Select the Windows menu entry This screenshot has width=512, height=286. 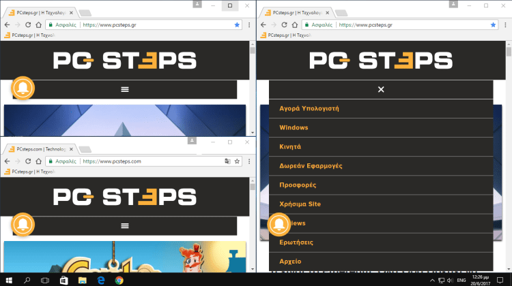click(x=294, y=127)
